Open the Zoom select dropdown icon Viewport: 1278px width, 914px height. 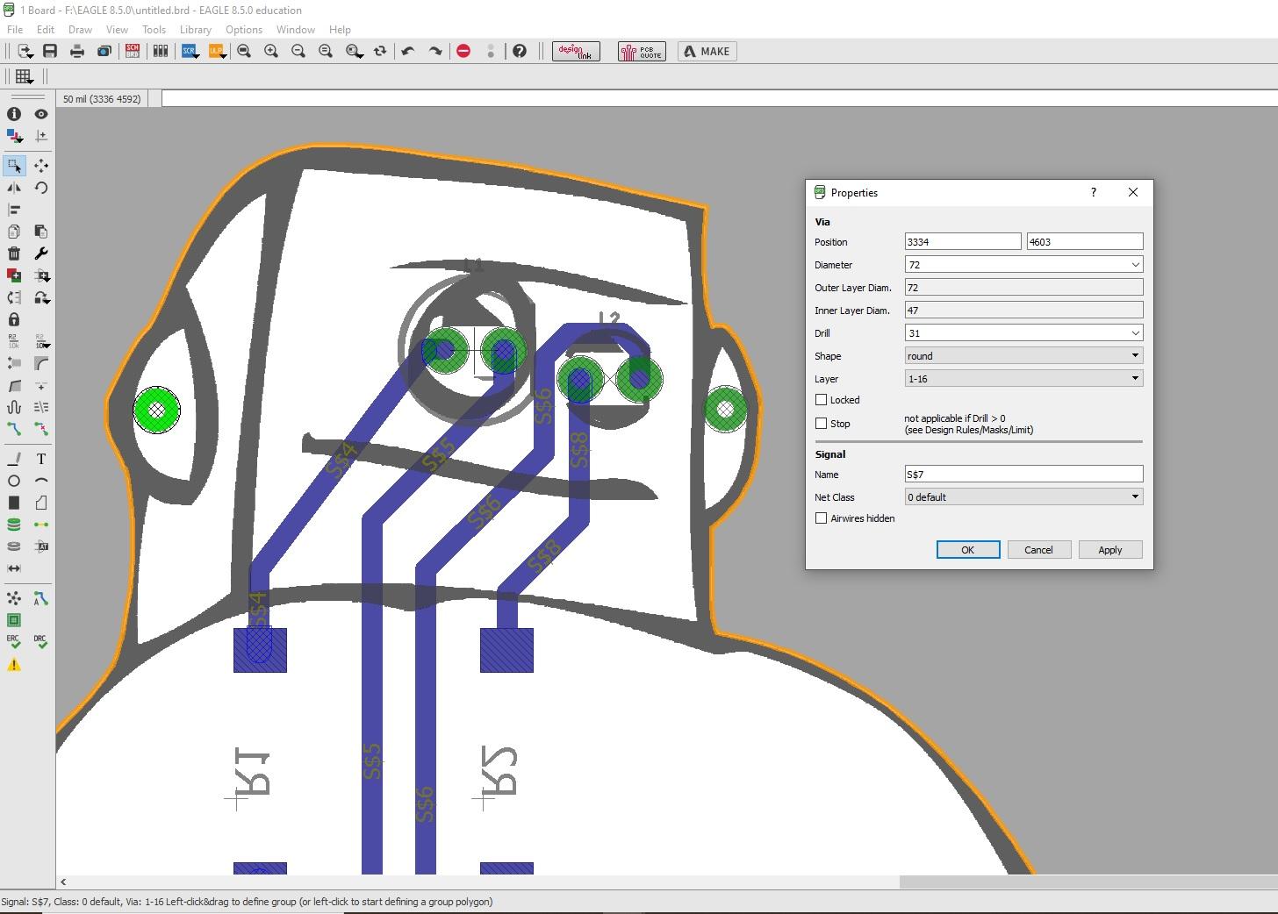(354, 51)
